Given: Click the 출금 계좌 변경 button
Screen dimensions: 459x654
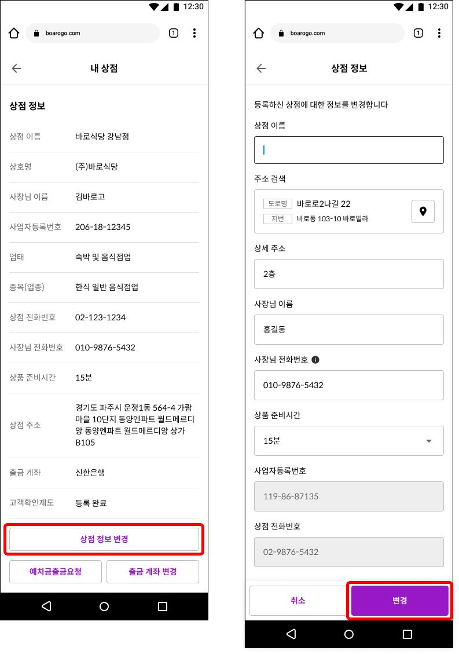Looking at the screenshot, I should click(x=153, y=571).
